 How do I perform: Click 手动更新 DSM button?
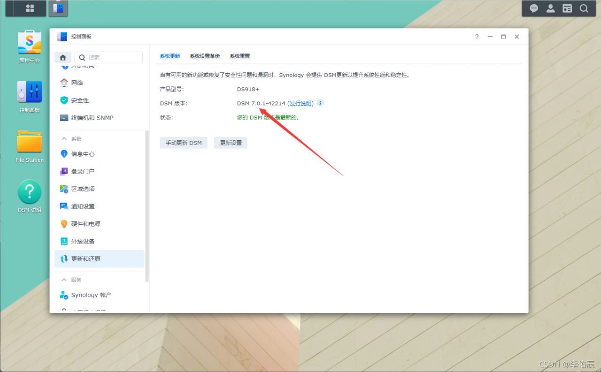click(x=184, y=143)
